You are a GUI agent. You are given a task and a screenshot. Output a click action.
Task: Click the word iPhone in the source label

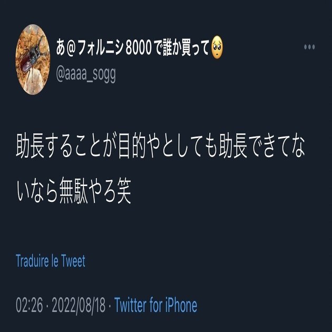[181, 305]
